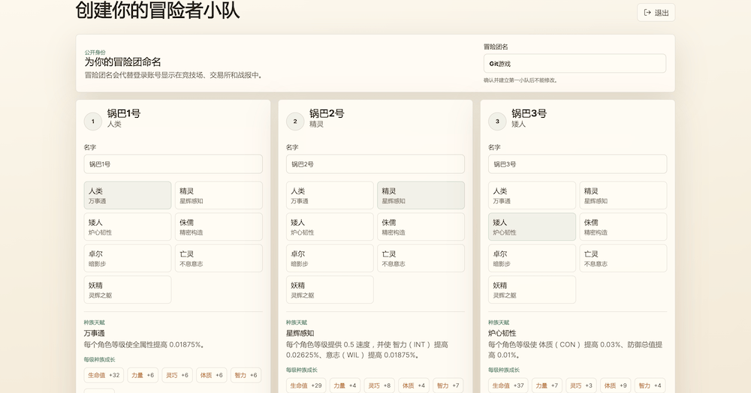Click the 灵巧 +3 chip

pos(581,385)
